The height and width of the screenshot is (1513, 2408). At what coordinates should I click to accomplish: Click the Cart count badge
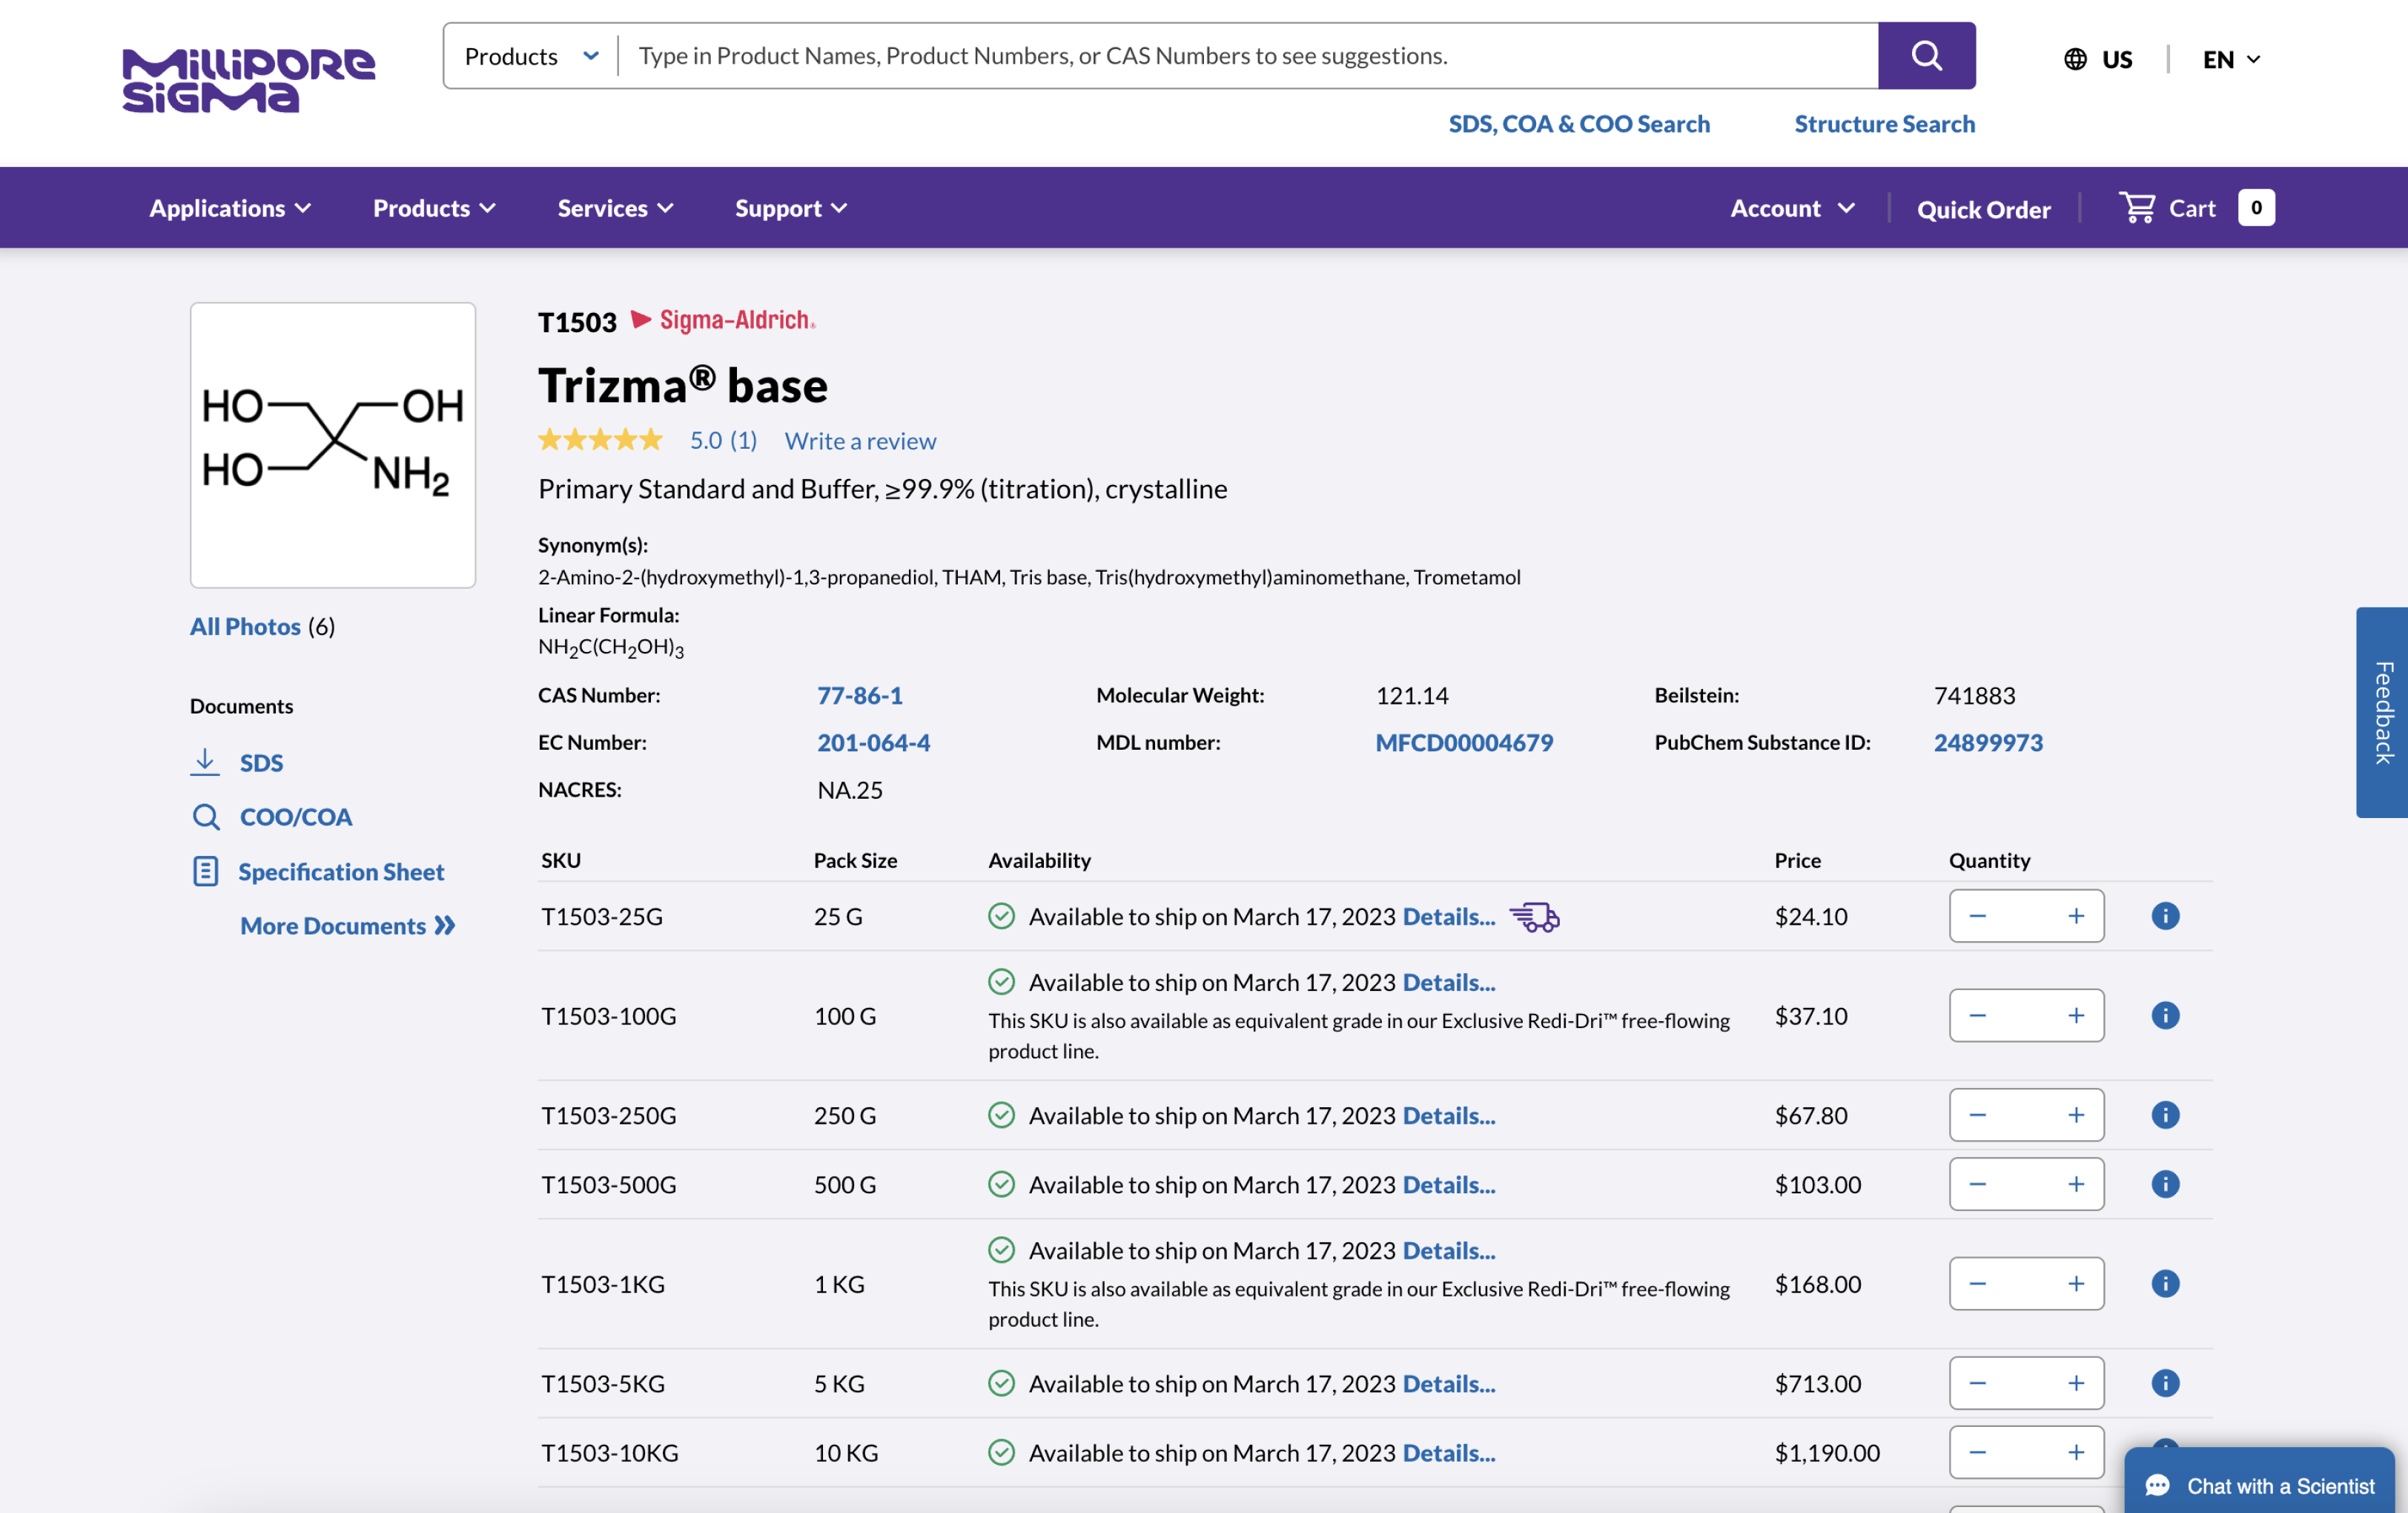[2256, 207]
